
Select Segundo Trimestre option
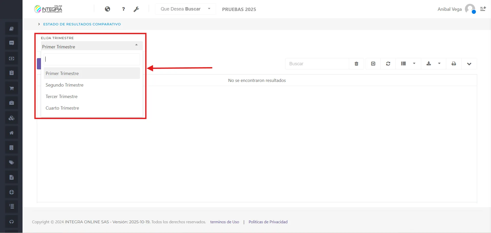click(x=65, y=85)
